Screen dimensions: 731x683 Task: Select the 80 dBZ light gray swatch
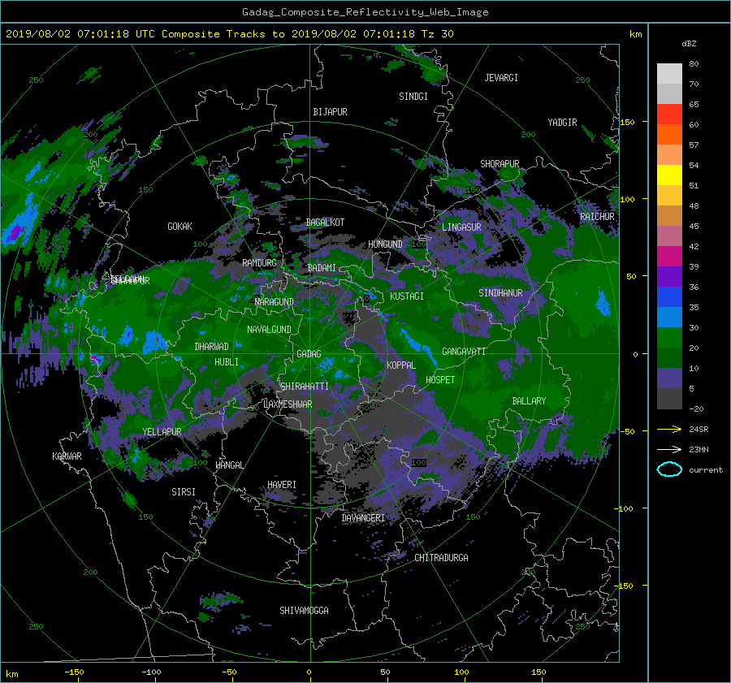coord(669,74)
